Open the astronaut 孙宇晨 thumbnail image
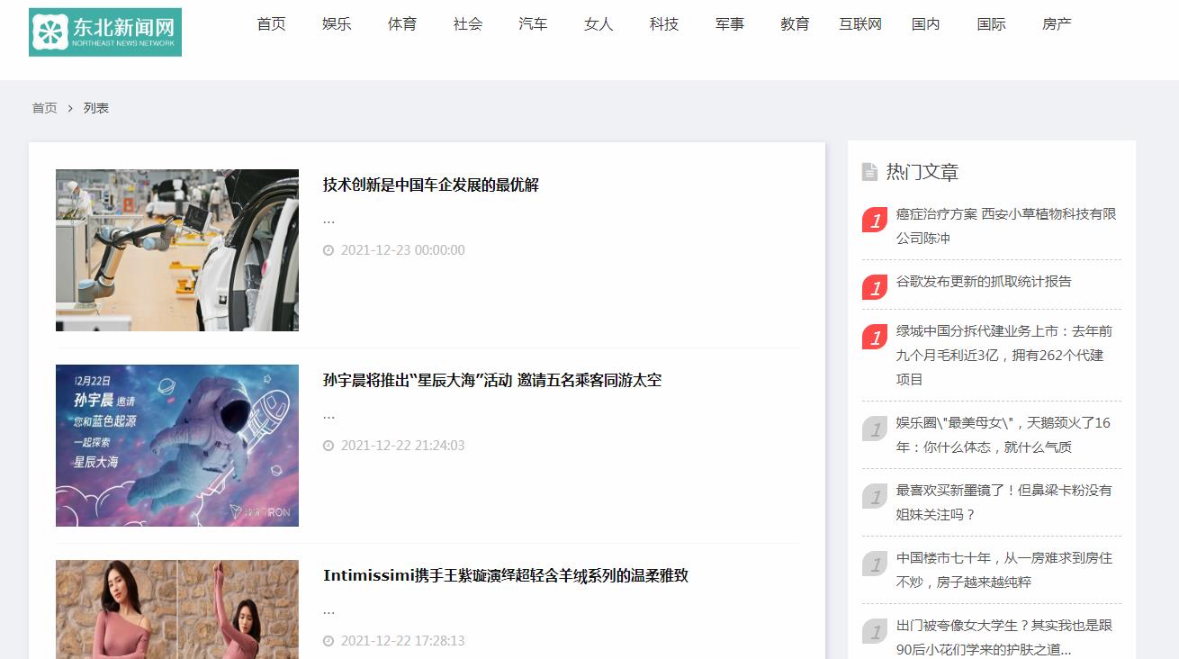1179x659 pixels. (x=177, y=446)
